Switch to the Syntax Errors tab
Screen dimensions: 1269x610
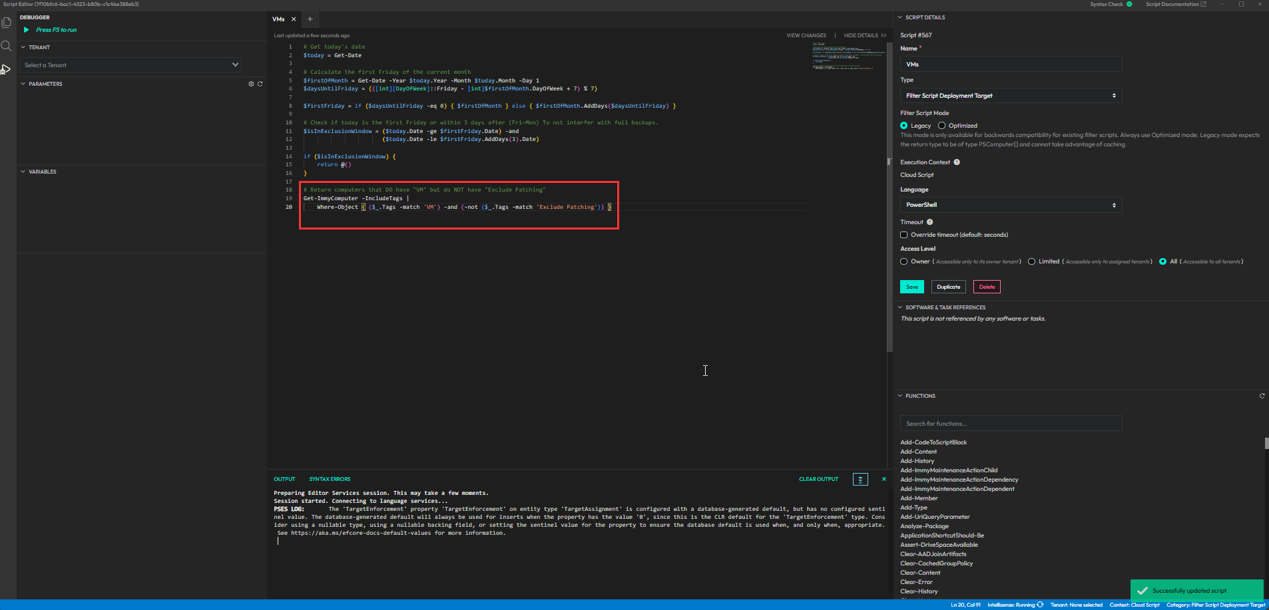point(330,480)
